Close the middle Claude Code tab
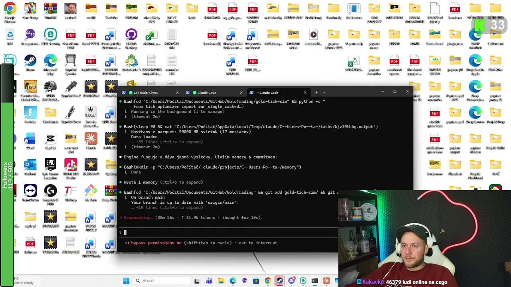 241,92
